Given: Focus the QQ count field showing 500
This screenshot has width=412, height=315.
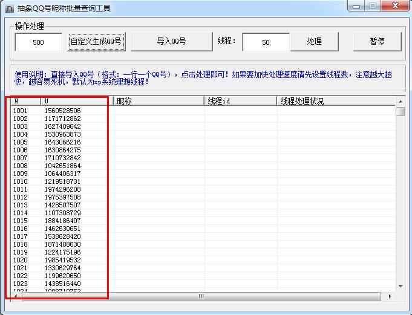Looking at the screenshot, I should 39,42.
